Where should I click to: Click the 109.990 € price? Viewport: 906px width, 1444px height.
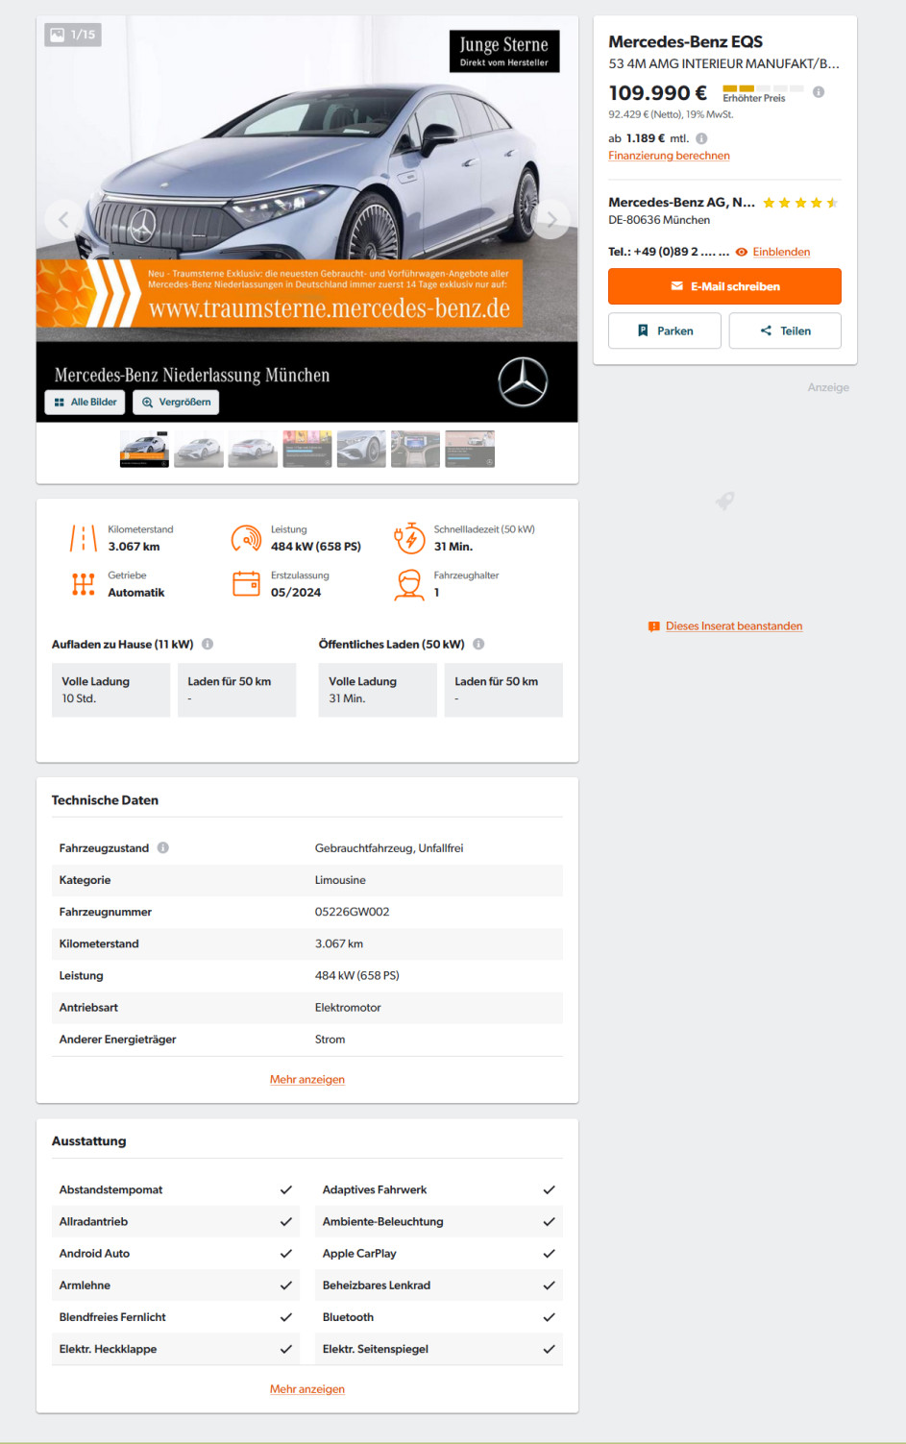[x=658, y=93]
